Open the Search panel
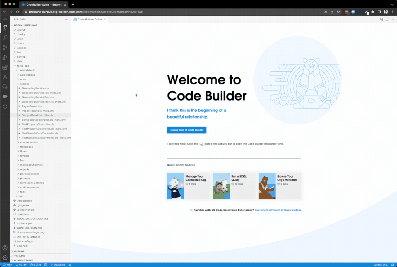Image resolution: width=397 pixels, height=267 pixels. point(5,37)
